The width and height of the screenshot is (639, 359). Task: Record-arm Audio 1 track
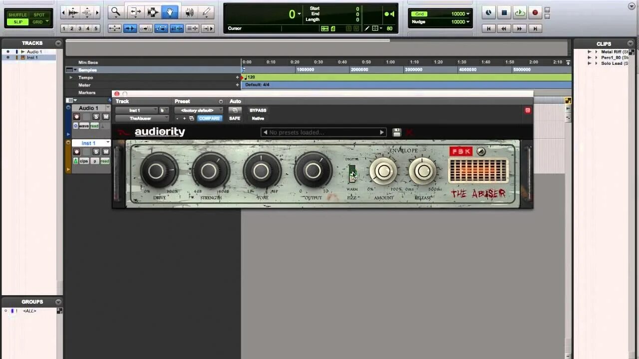77,117
